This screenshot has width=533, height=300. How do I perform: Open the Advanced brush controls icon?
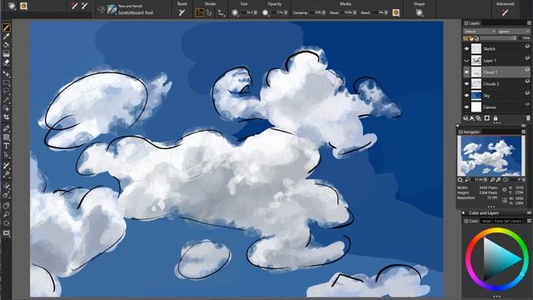click(506, 12)
